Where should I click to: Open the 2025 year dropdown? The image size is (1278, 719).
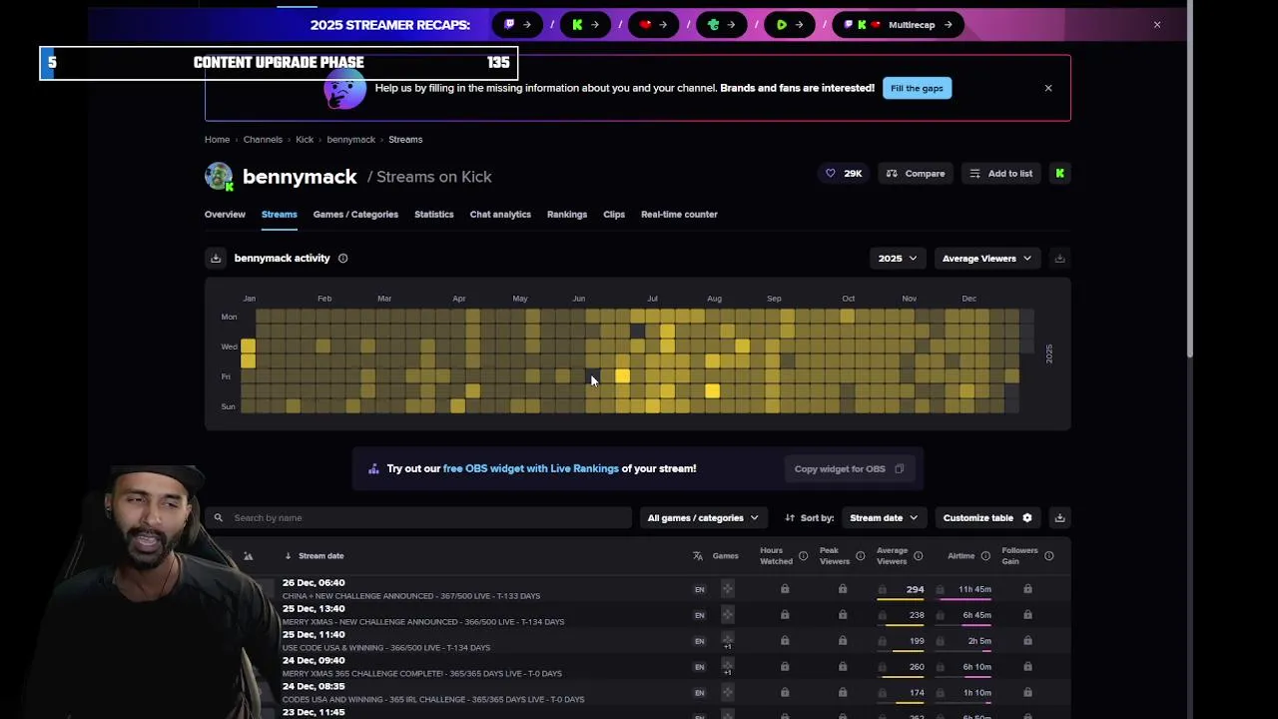click(x=898, y=259)
